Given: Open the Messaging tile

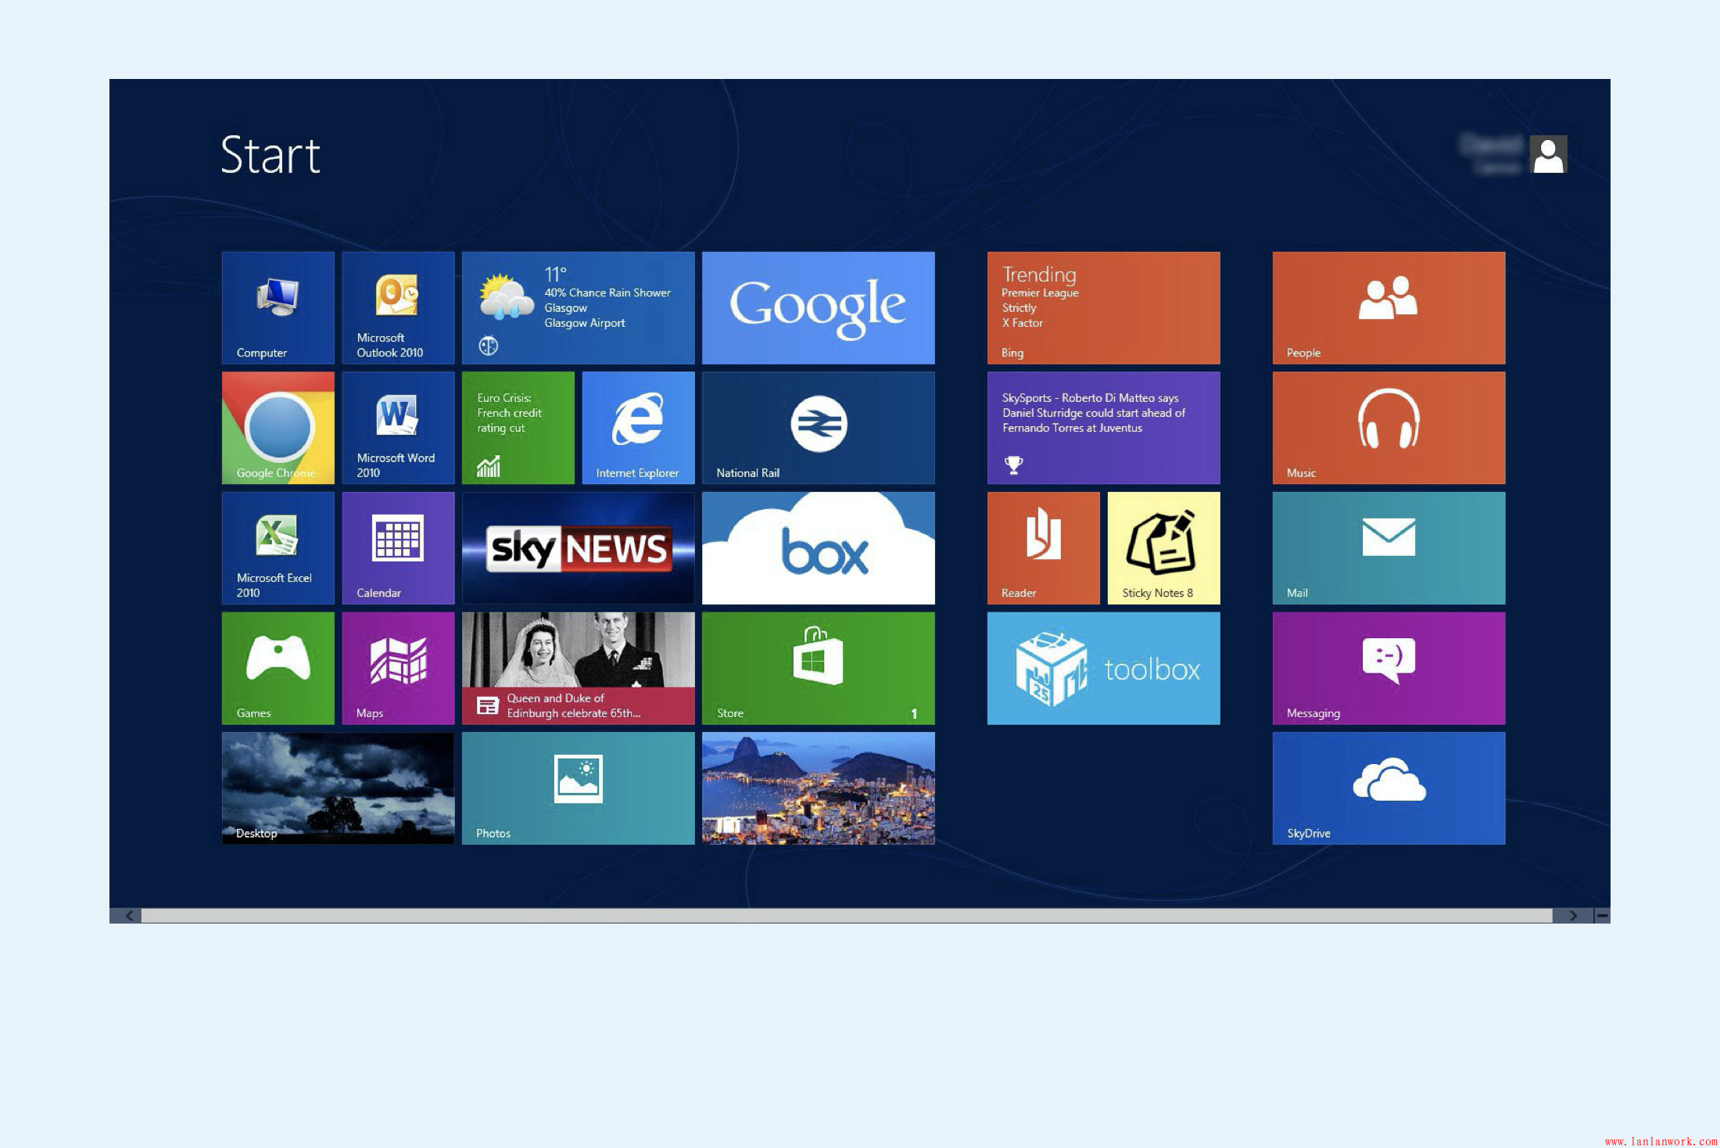Looking at the screenshot, I should pyautogui.click(x=1389, y=668).
